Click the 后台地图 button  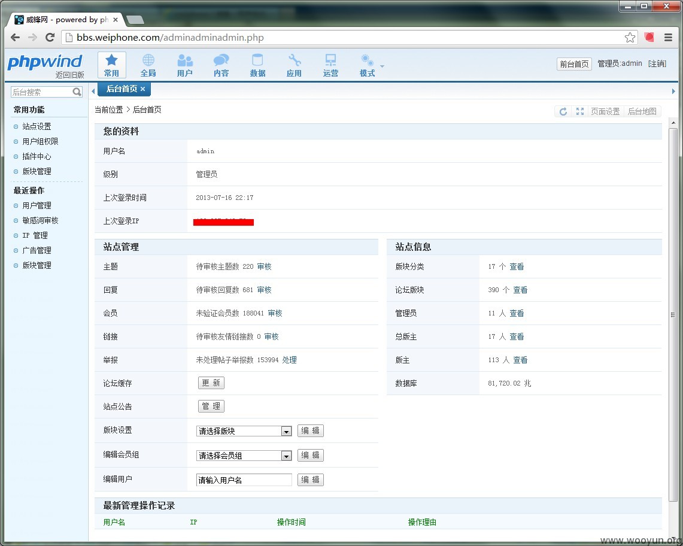coord(642,111)
